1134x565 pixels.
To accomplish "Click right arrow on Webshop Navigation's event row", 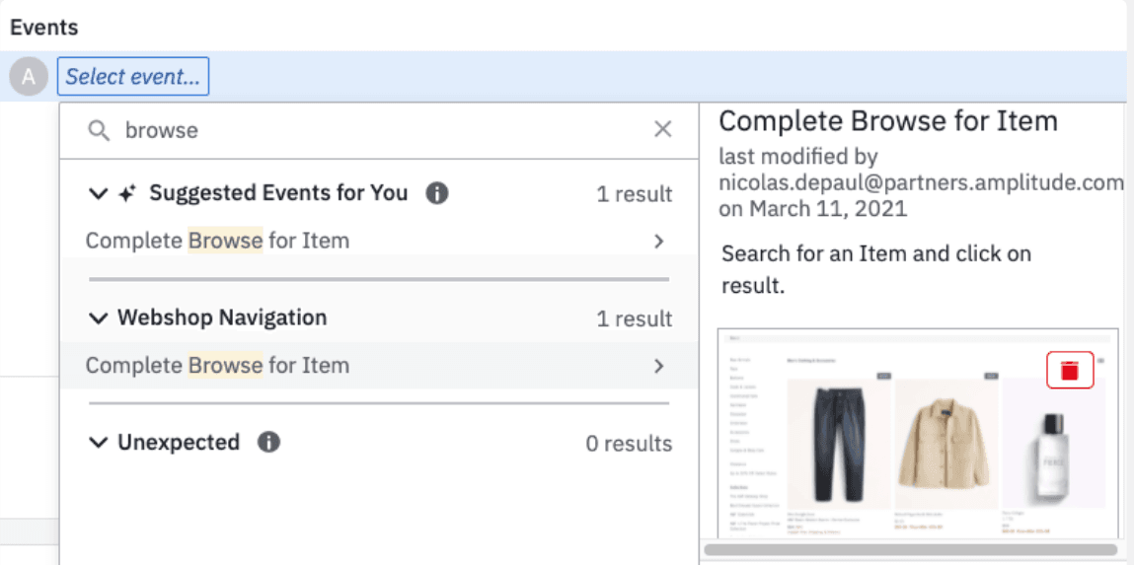I will pos(658,366).
